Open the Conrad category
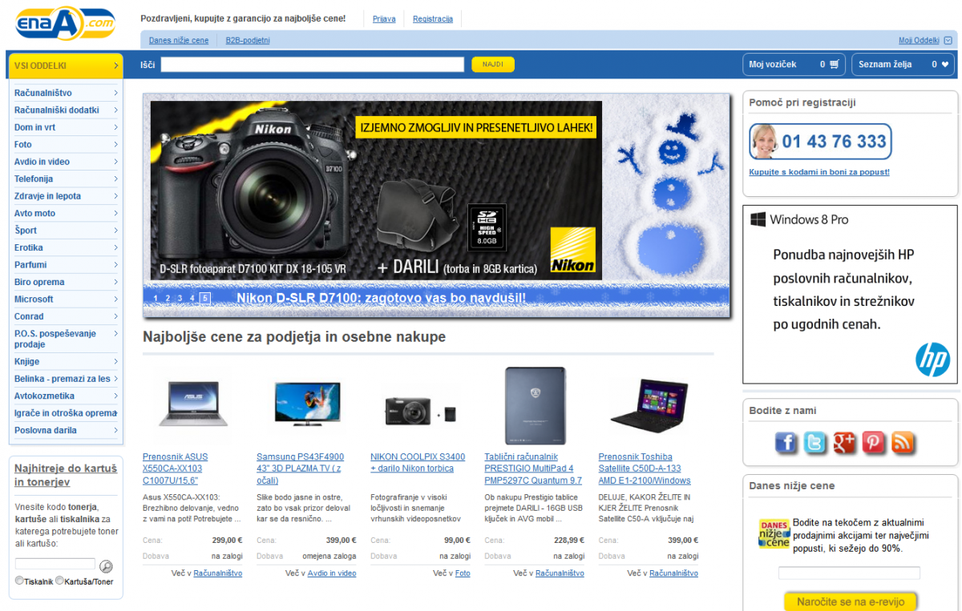This screenshot has width=962, height=611. 66,317
